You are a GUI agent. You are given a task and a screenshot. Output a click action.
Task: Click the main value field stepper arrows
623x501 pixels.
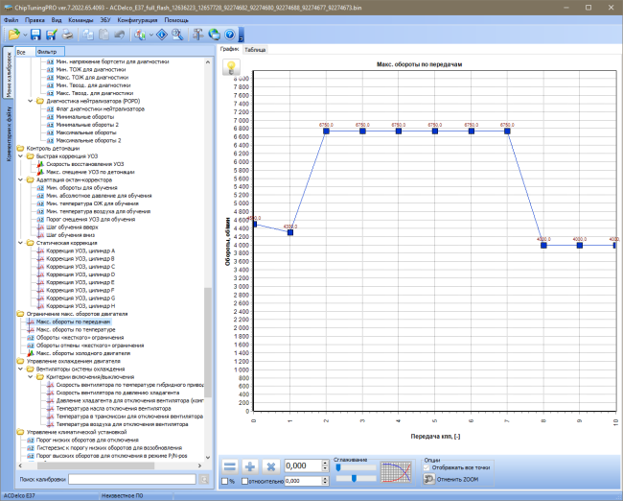[x=325, y=466]
